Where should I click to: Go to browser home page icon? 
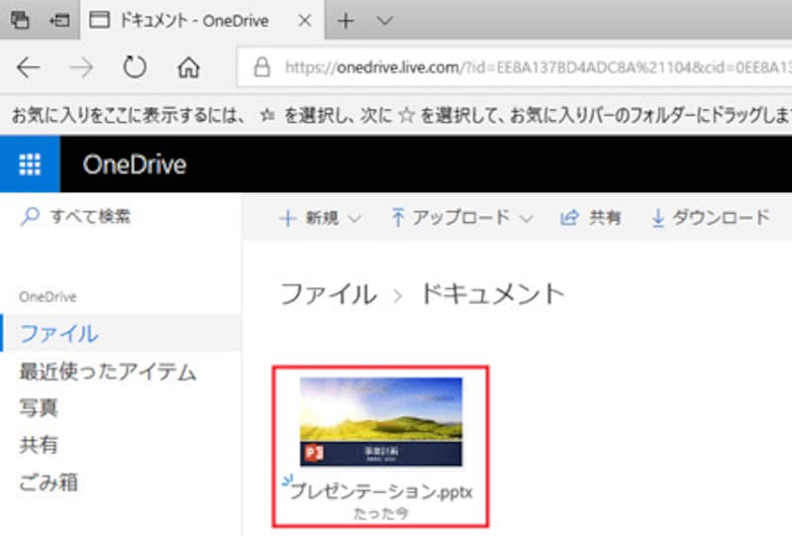[188, 67]
